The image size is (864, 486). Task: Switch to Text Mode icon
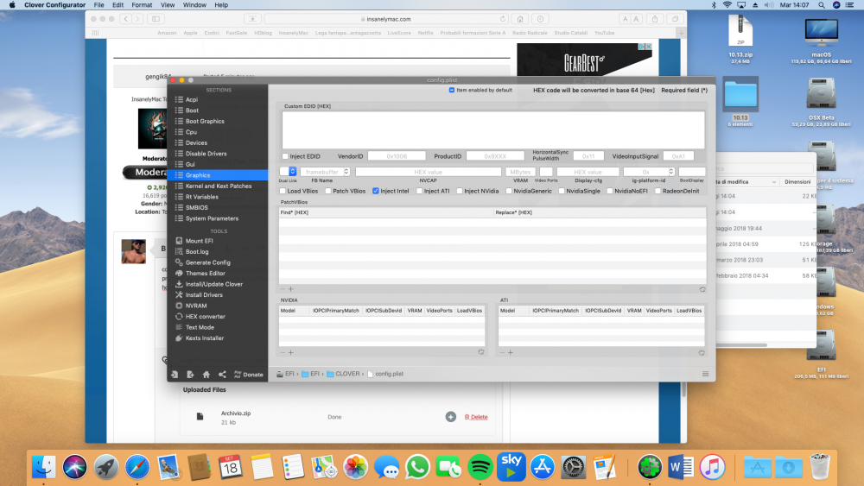tap(179, 327)
